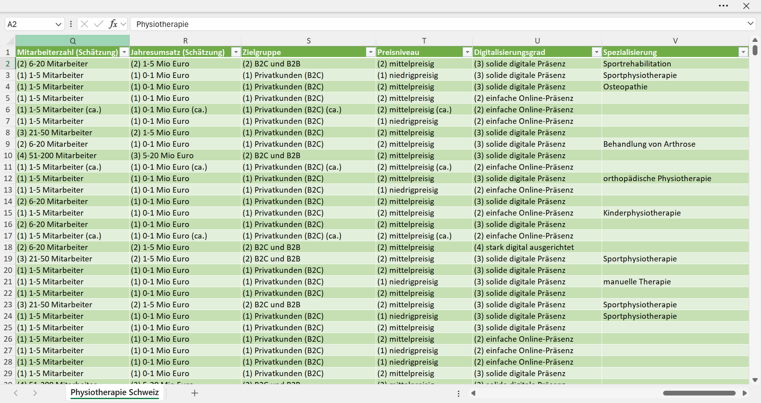
Task: Expand the formula bar chevron
Action: 750,24
